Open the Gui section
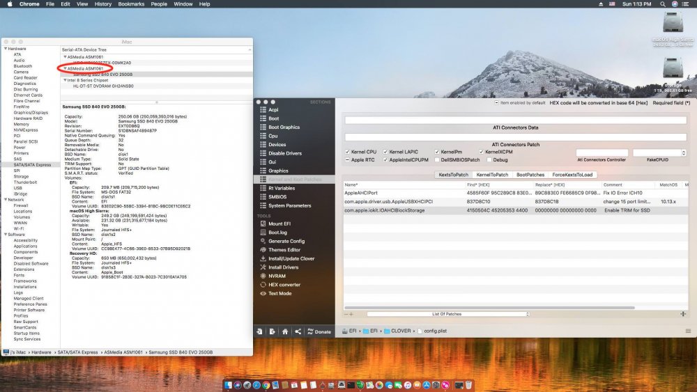697x392 pixels. point(272,162)
